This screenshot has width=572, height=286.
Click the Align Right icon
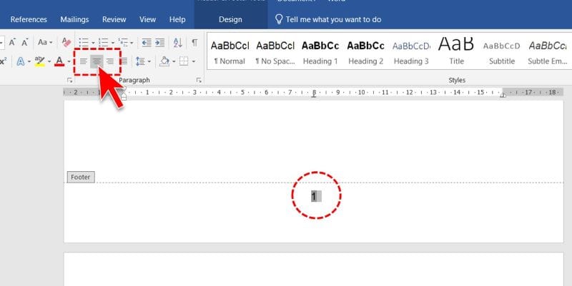(x=109, y=61)
